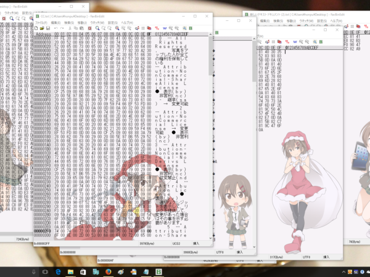Screen dimensions: 370x277
Task: Click green B icon in small right window toolbar
Action: (x=321, y=42)
